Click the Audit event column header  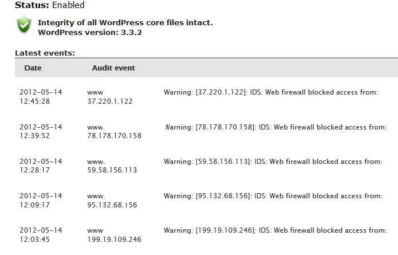pos(113,68)
